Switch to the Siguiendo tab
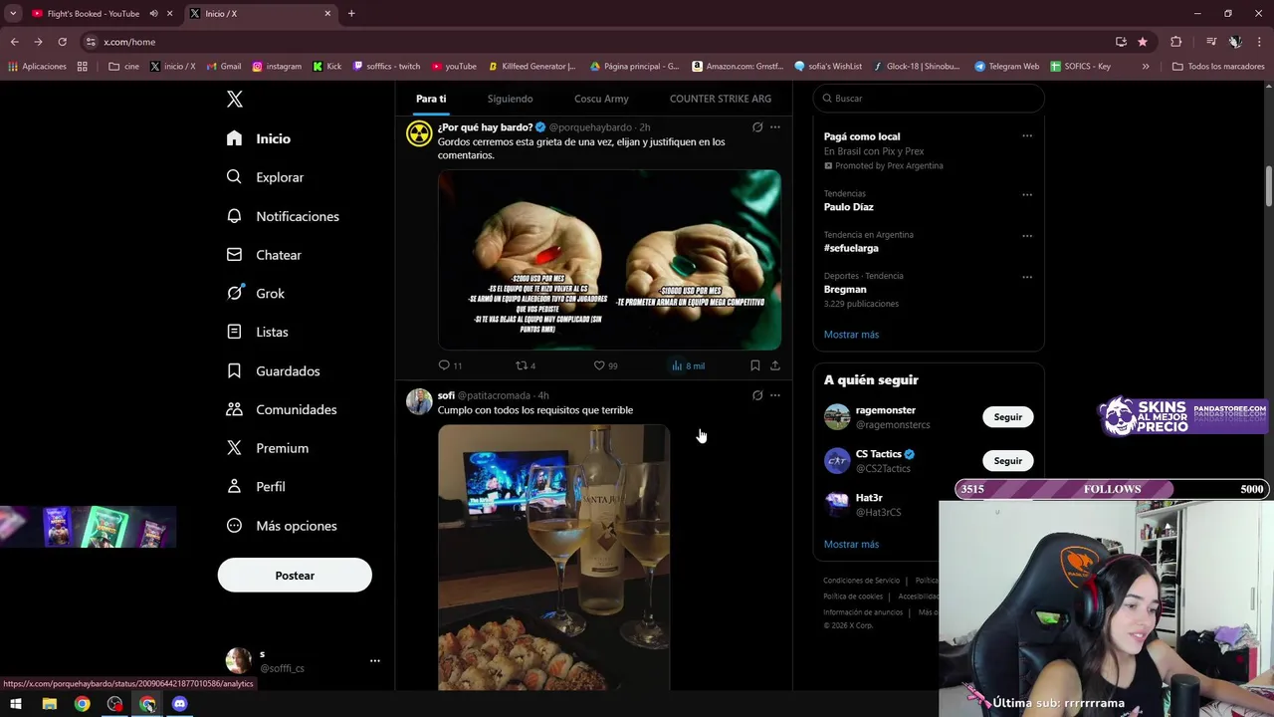 pos(510,99)
